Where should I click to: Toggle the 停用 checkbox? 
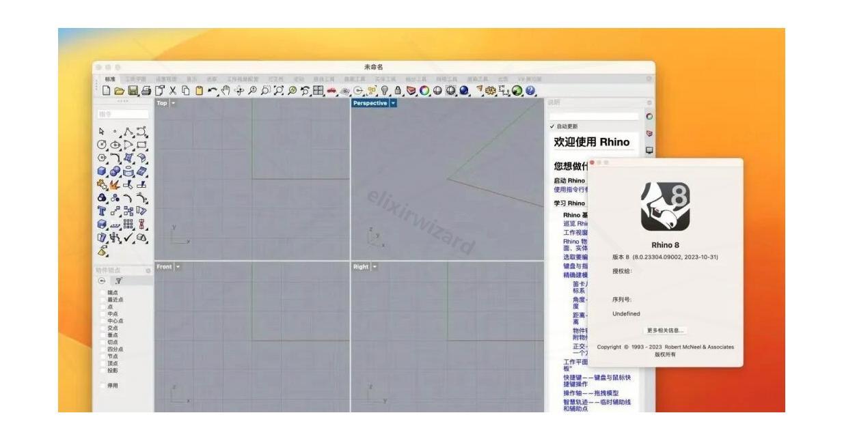(103, 386)
